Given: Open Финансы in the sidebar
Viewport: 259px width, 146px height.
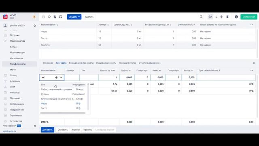Looking at the screenshot, I should pos(15,92).
